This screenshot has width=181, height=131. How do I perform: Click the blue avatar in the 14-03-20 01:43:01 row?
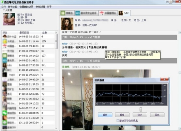[x=5, y=61]
